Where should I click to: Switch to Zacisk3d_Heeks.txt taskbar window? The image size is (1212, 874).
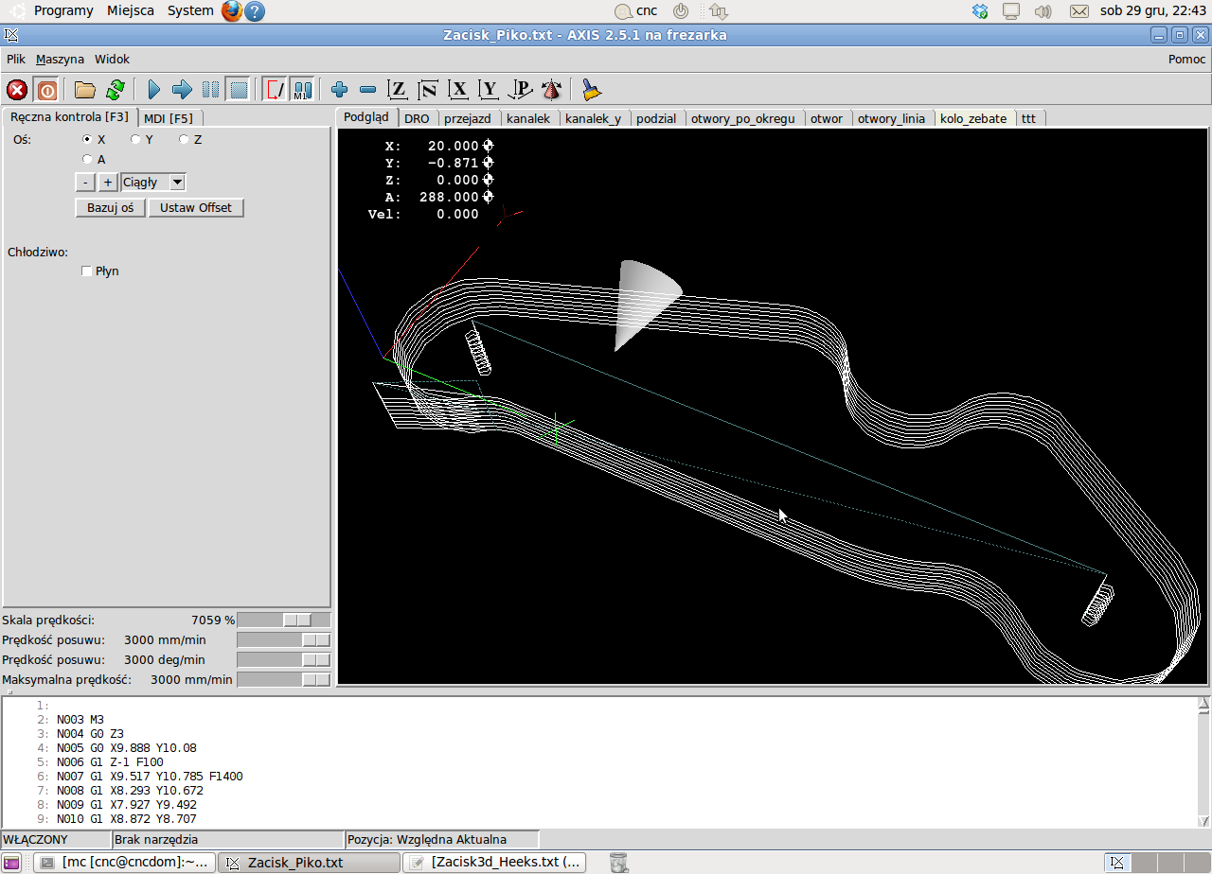495,863
